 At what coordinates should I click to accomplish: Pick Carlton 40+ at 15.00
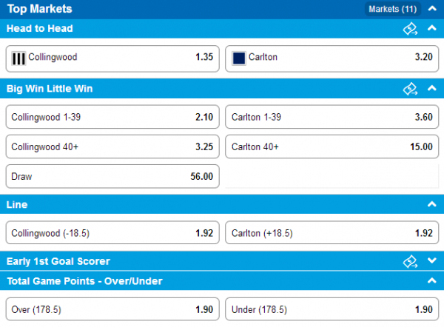[x=332, y=146]
